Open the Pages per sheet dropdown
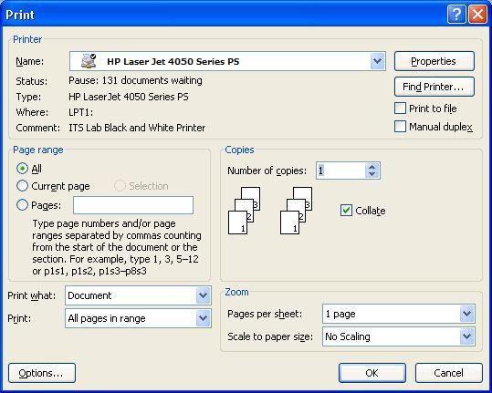This screenshot has width=492, height=393. (467, 314)
